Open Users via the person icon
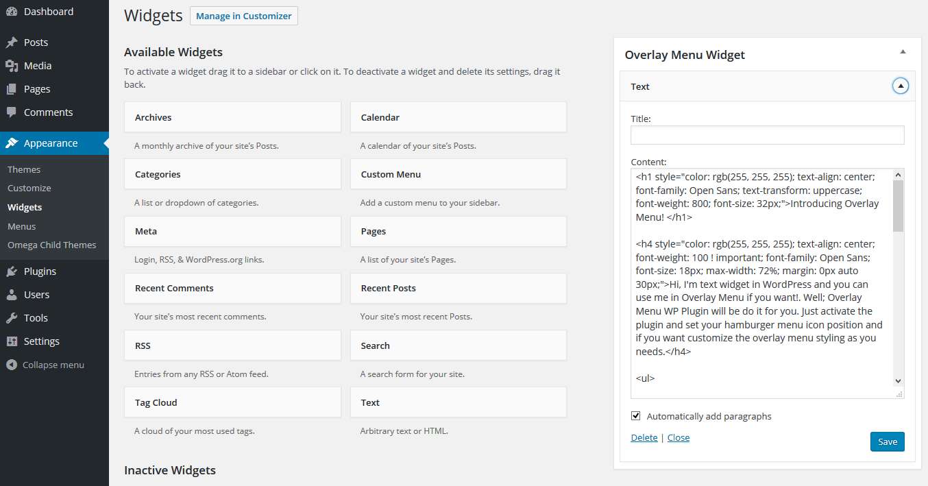 pos(12,295)
